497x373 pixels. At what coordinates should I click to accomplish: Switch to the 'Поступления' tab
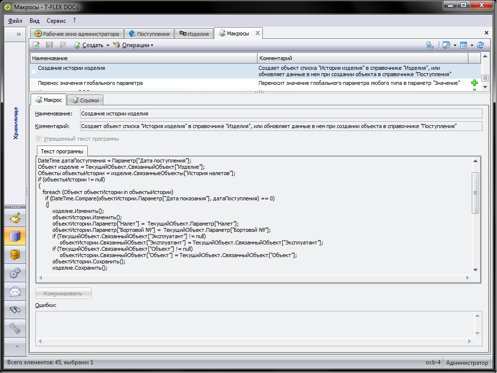click(149, 34)
